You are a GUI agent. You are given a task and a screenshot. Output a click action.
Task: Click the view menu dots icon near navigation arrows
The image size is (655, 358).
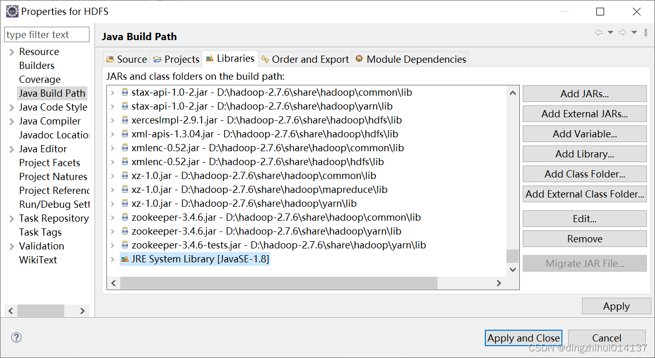pyautogui.click(x=646, y=32)
